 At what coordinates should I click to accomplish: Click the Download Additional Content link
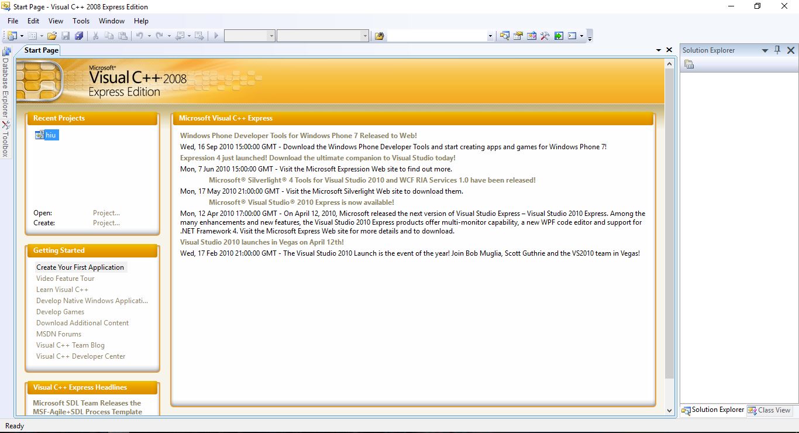82,323
